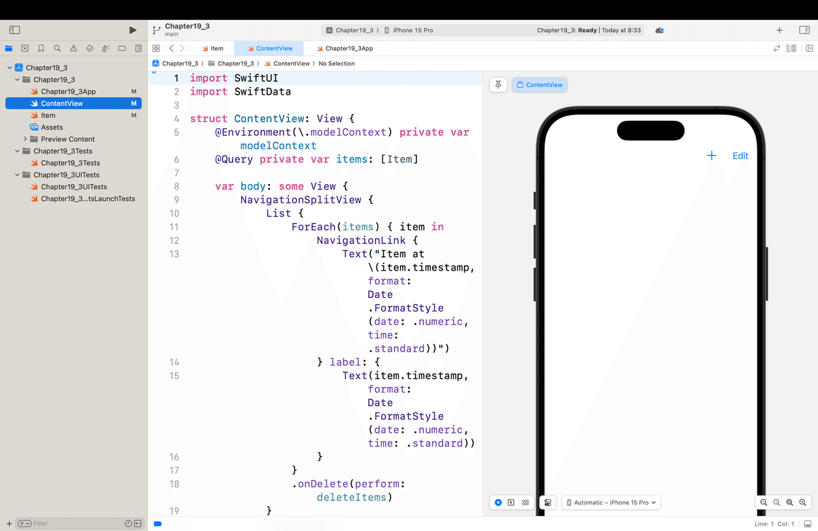Image resolution: width=818 pixels, height=531 pixels.
Task: Run the project with the play button
Action: pyautogui.click(x=134, y=30)
